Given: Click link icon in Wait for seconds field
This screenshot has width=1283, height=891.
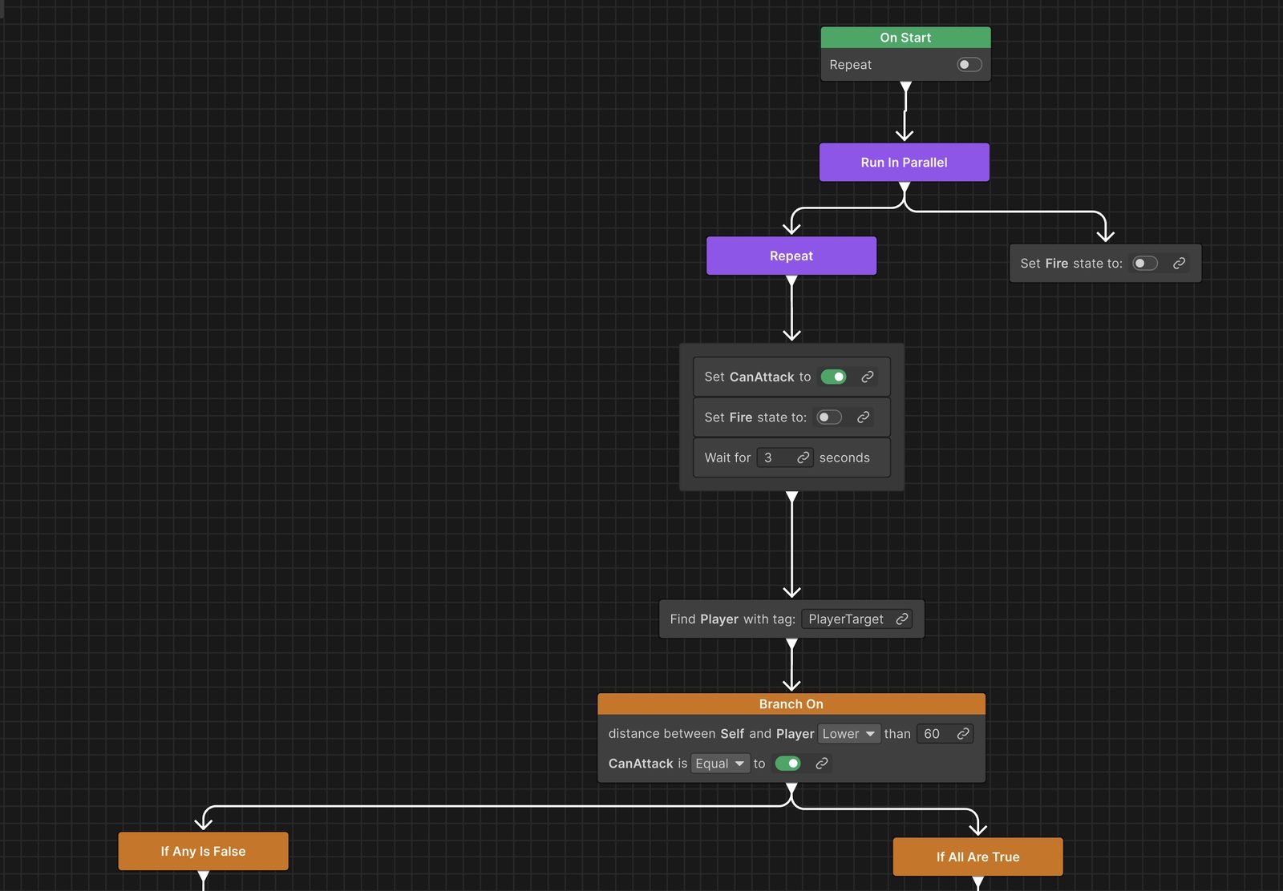Looking at the screenshot, I should coord(803,458).
